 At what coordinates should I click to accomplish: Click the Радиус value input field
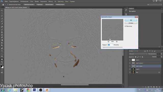[110, 45]
